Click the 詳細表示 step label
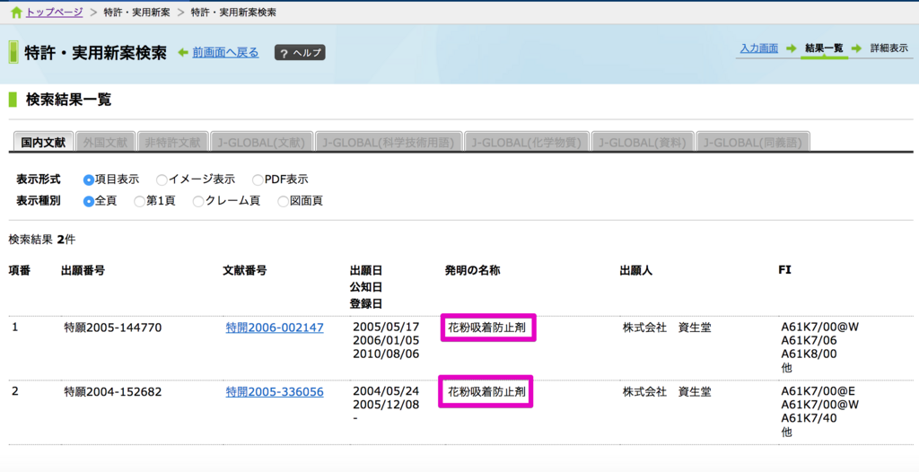Screen dimensions: 919x472 tap(889, 48)
